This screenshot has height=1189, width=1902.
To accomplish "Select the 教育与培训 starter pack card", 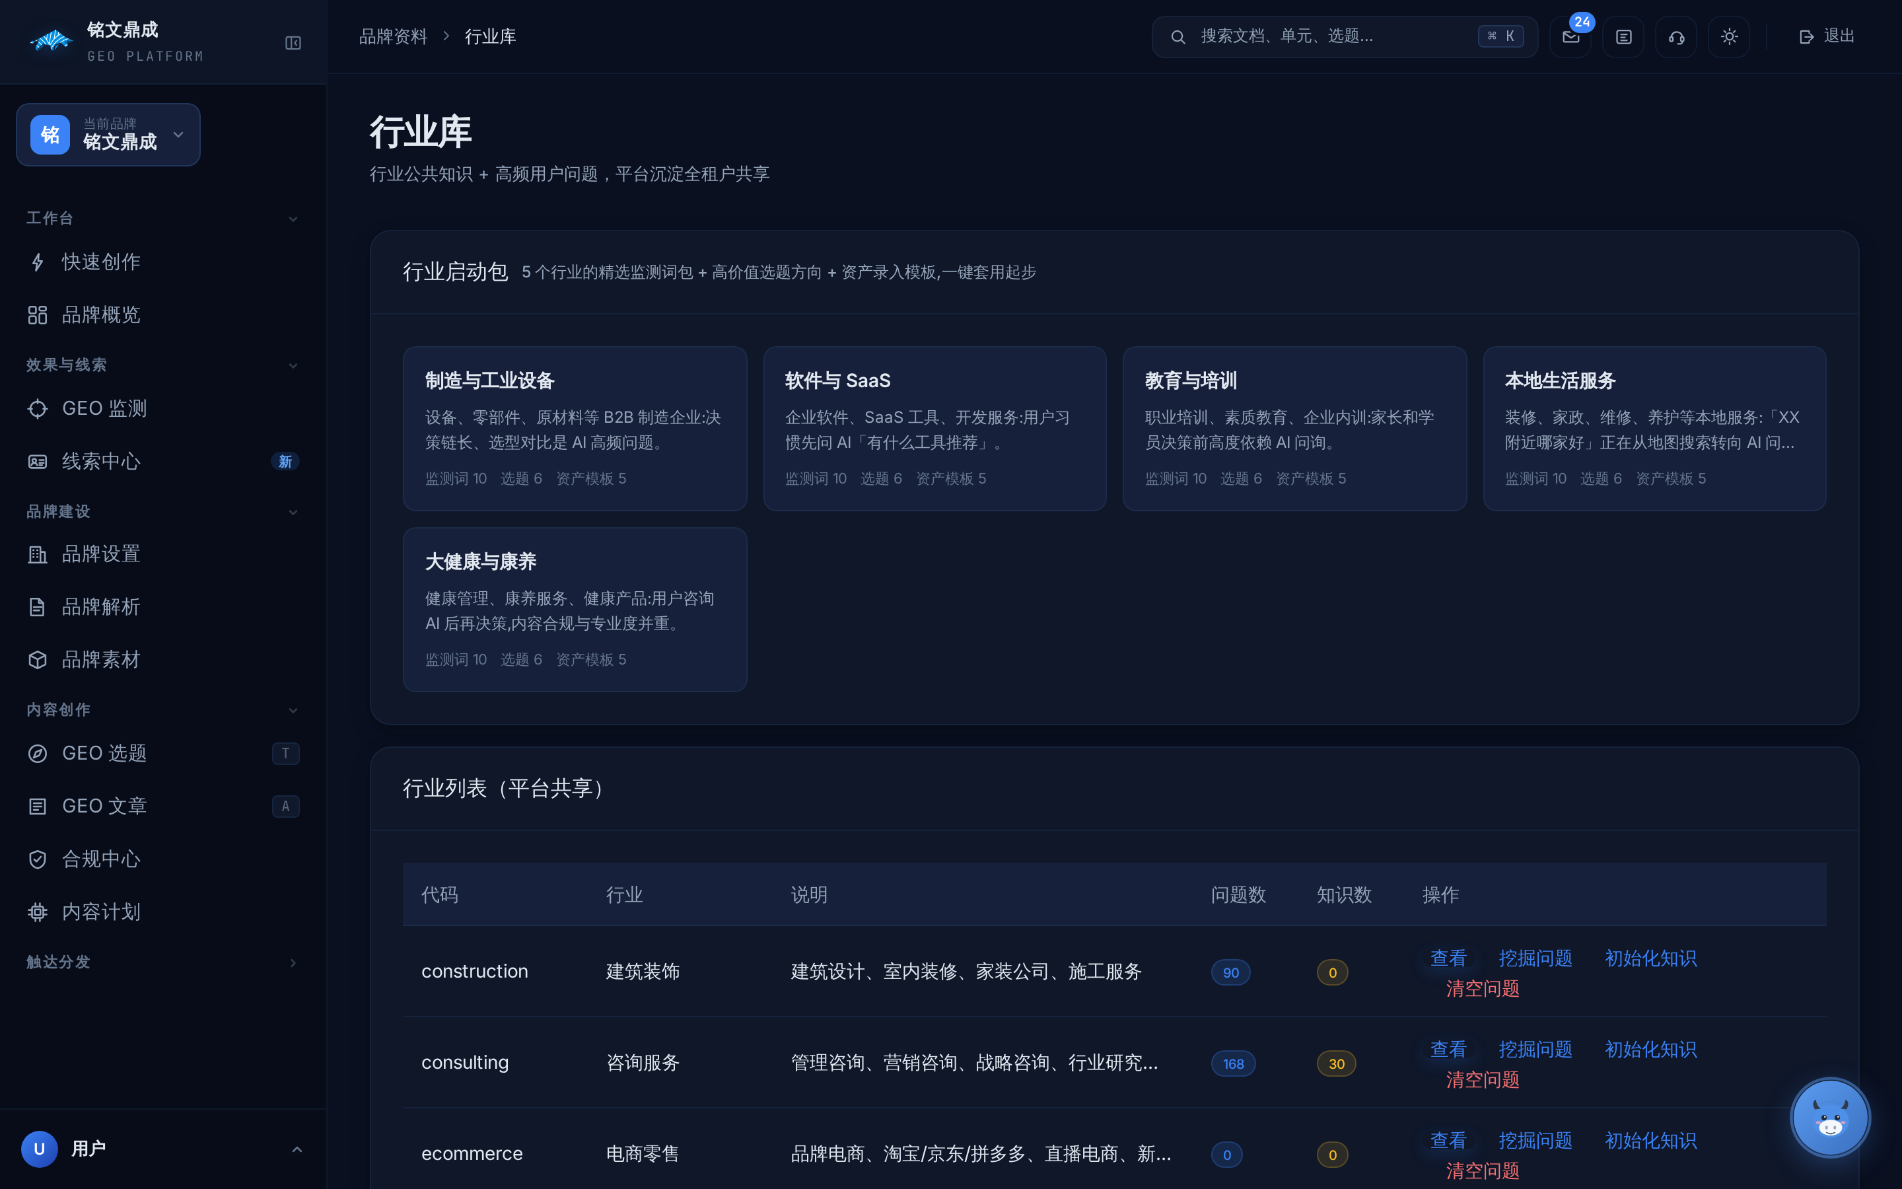I will (1294, 429).
